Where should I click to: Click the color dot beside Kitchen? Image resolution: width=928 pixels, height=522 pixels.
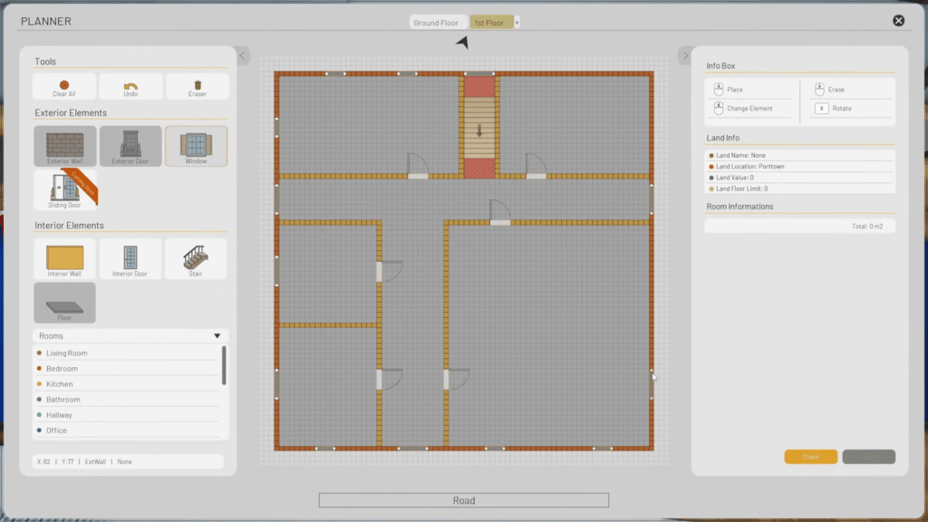click(37, 384)
